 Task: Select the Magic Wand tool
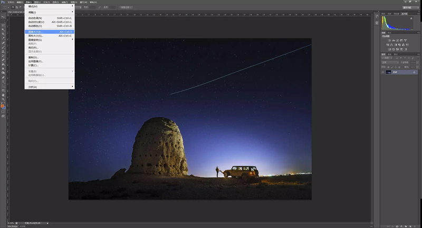click(3, 29)
